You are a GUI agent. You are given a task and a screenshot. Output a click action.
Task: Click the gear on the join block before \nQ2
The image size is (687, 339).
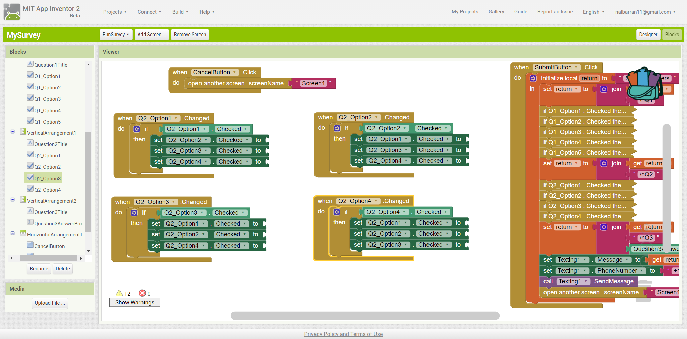[x=604, y=163]
